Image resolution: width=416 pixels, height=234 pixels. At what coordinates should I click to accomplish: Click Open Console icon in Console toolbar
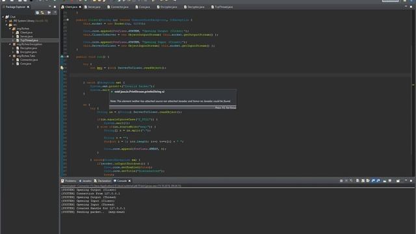tap(398, 181)
